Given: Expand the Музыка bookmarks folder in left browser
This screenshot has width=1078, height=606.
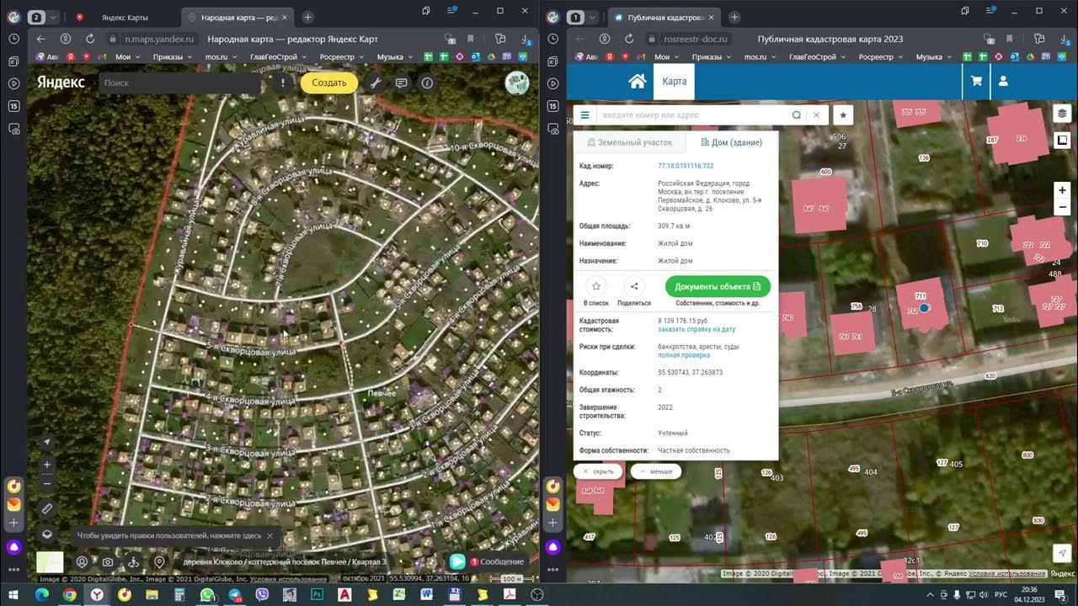Looking at the screenshot, I should pos(394,57).
